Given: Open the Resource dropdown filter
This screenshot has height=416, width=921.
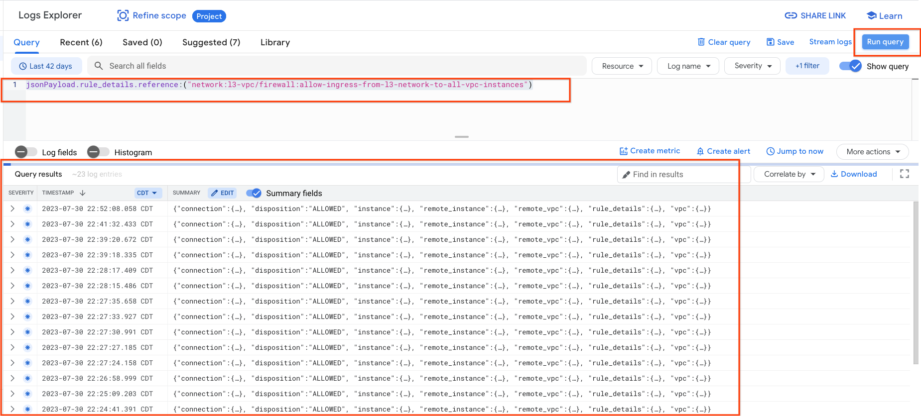Looking at the screenshot, I should pos(622,66).
